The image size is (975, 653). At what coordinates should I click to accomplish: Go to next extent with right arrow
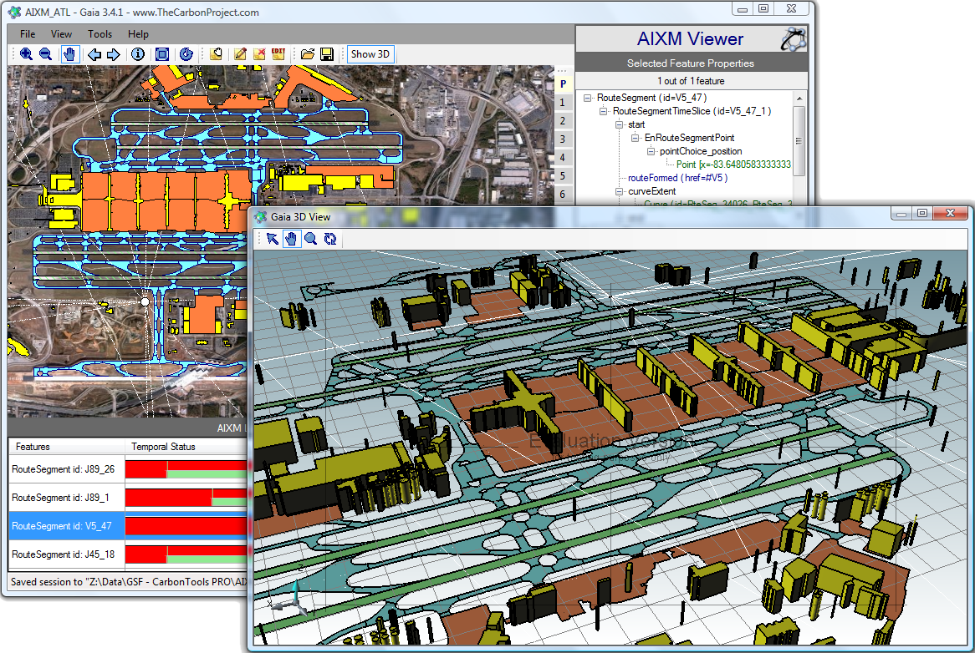[113, 54]
